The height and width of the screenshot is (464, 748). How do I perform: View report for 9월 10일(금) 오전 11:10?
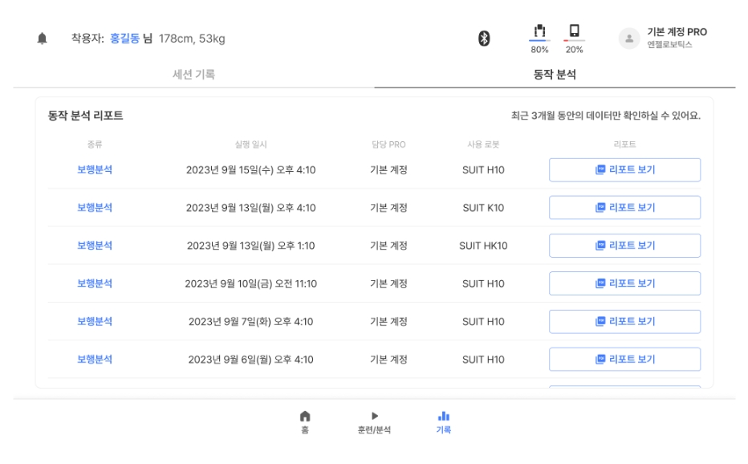[624, 283]
